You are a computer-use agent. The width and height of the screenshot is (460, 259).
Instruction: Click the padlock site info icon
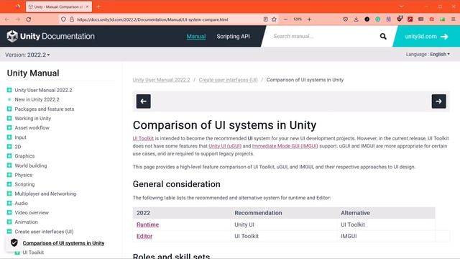point(72,19)
